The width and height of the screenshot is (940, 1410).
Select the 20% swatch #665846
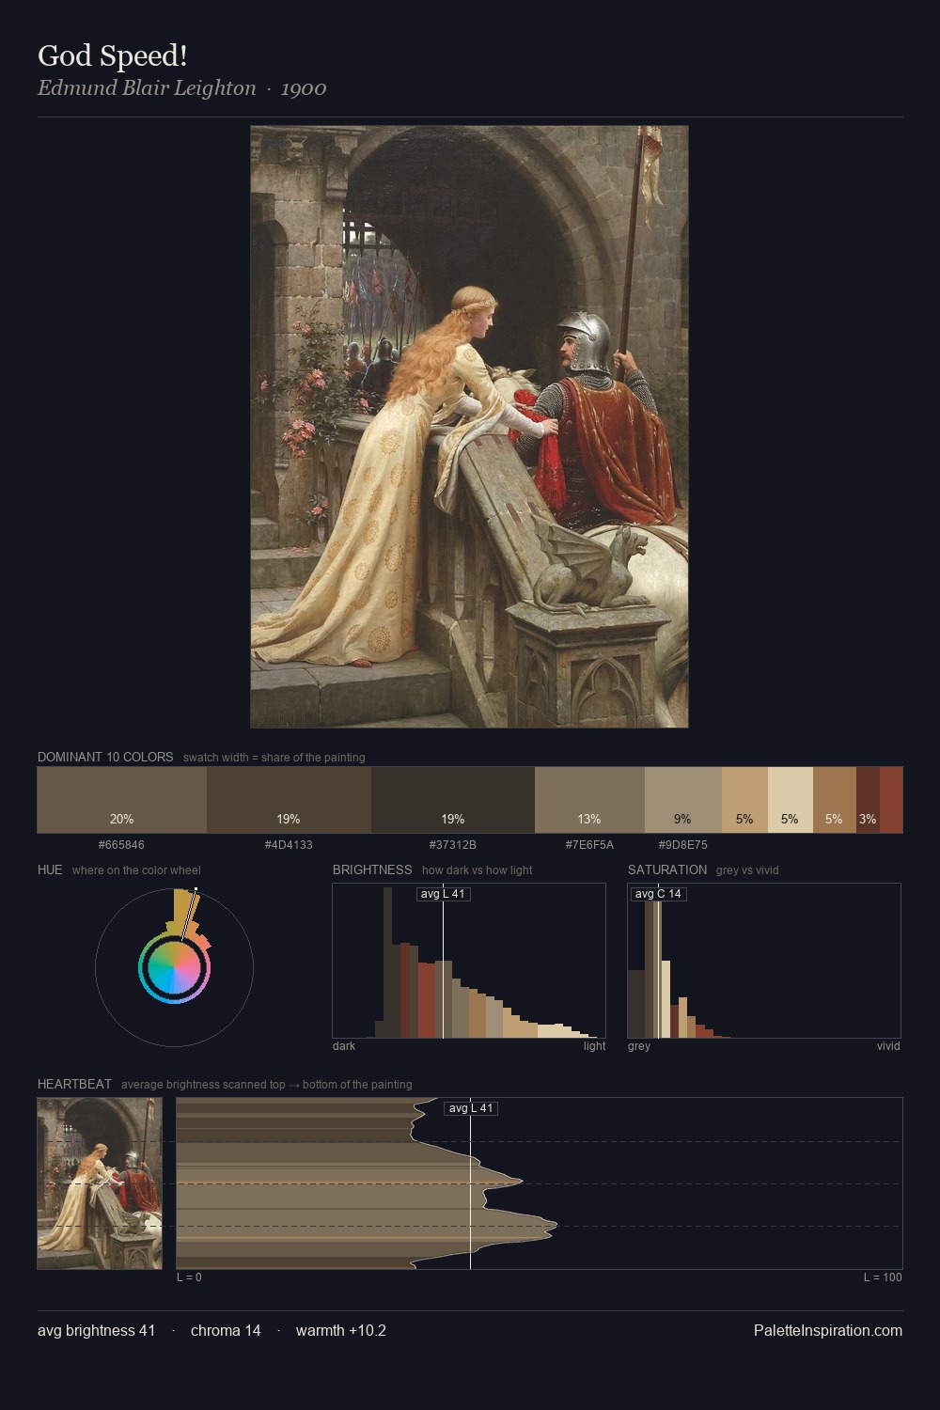point(122,800)
